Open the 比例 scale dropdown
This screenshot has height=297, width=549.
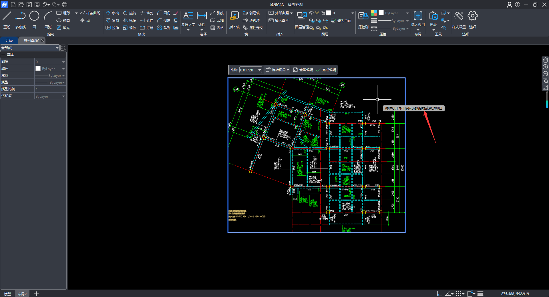(259, 70)
